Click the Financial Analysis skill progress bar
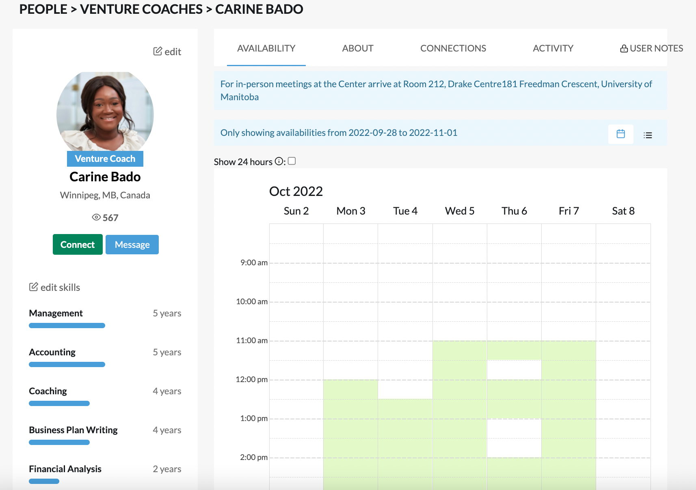The image size is (696, 490). tap(44, 481)
